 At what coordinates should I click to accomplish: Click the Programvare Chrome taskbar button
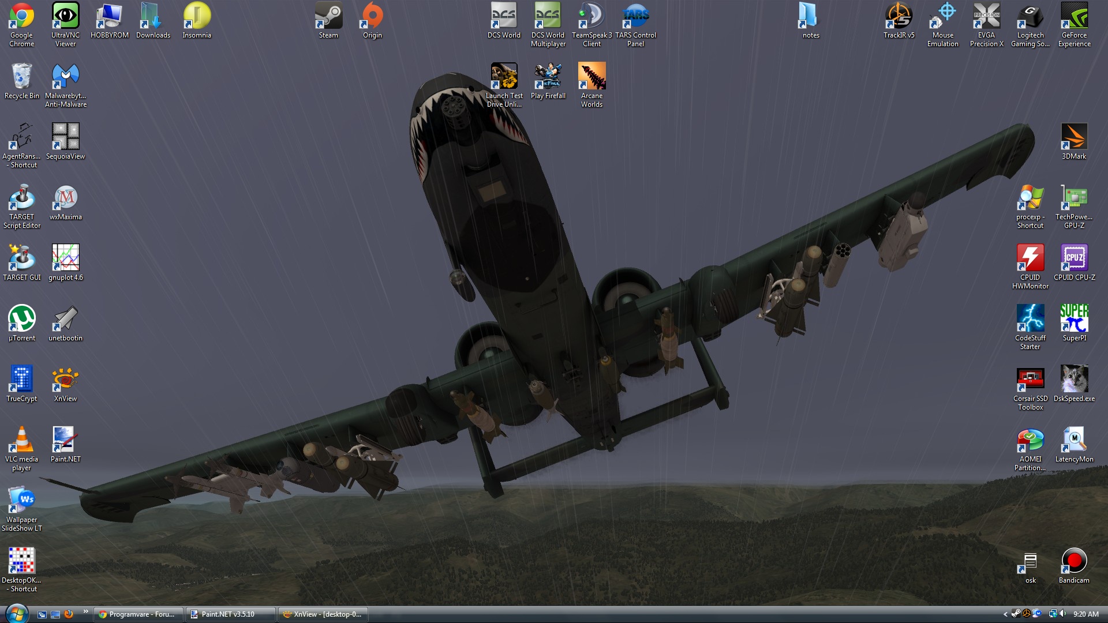[x=138, y=614]
